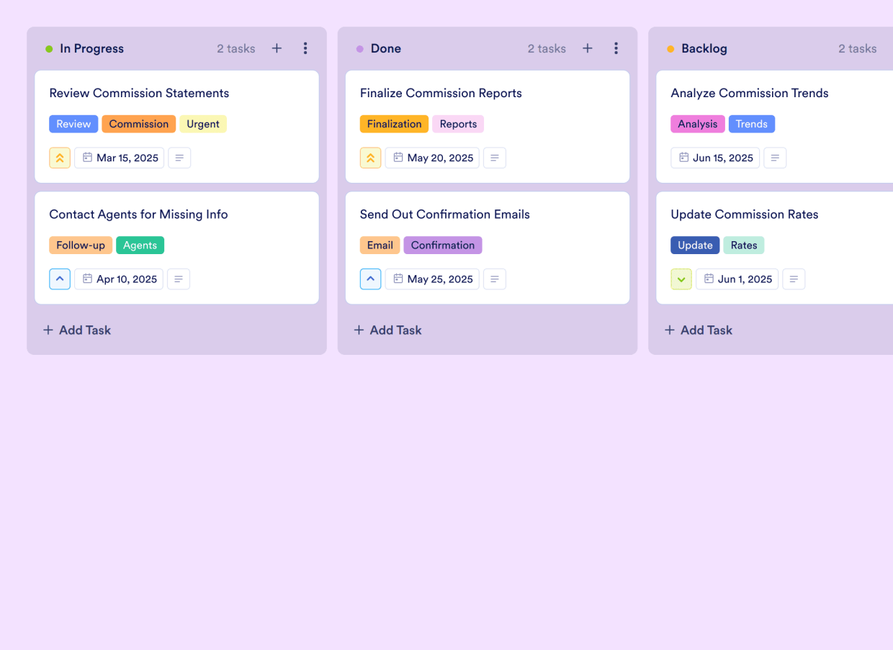Select the Urgent tag on Review Commission Statements
This screenshot has height=650, width=893.
pyautogui.click(x=203, y=124)
